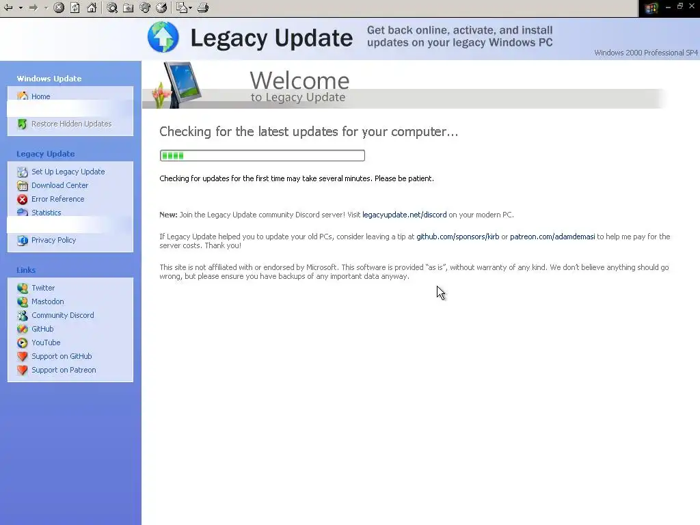The height and width of the screenshot is (525, 700).
Task: Expand the Mail button dropdown arrow
Action: (x=191, y=8)
